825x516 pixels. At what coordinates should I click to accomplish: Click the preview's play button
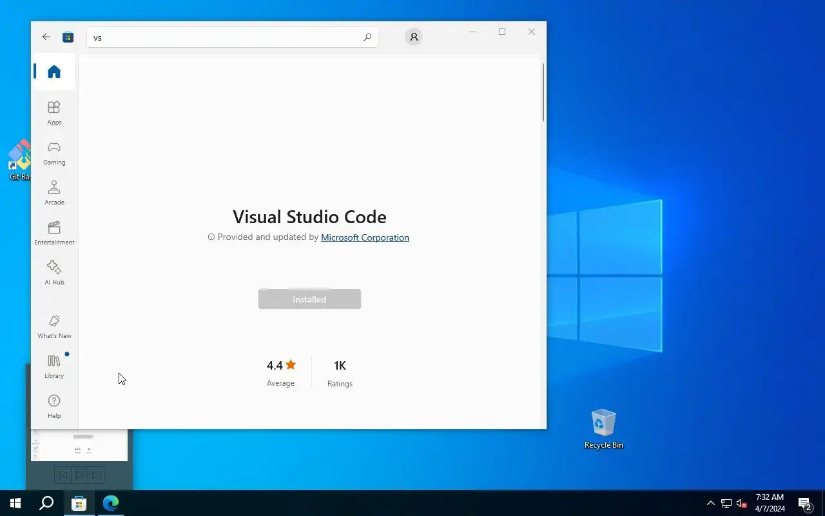[x=79, y=475]
